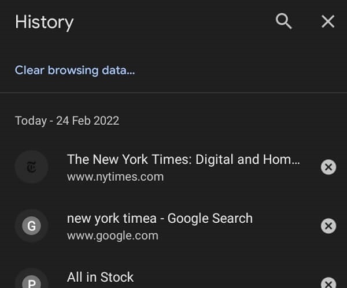The image size is (347, 288).
Task: Open the All in Stock history item
Action: pos(100,278)
